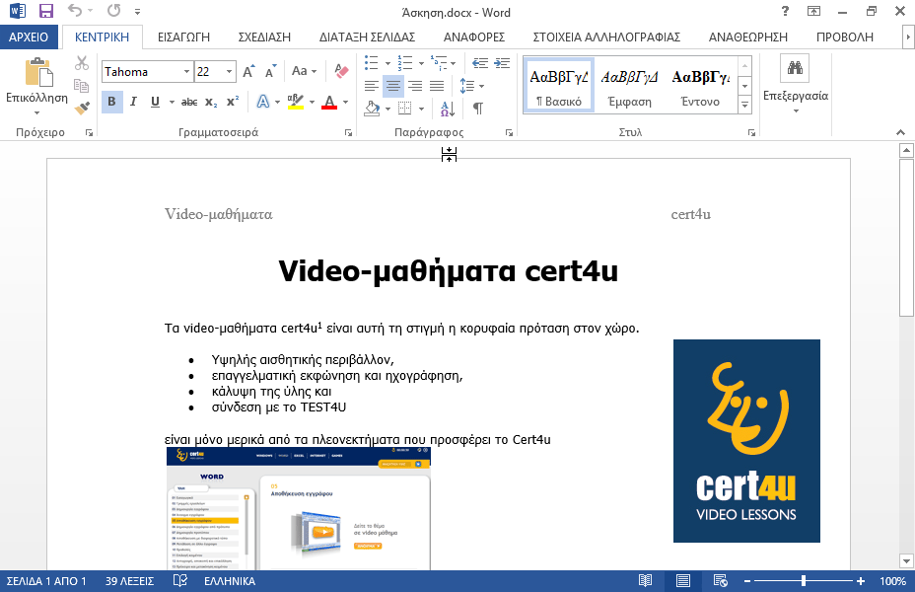Apply the Έμφαση style

[x=629, y=85]
